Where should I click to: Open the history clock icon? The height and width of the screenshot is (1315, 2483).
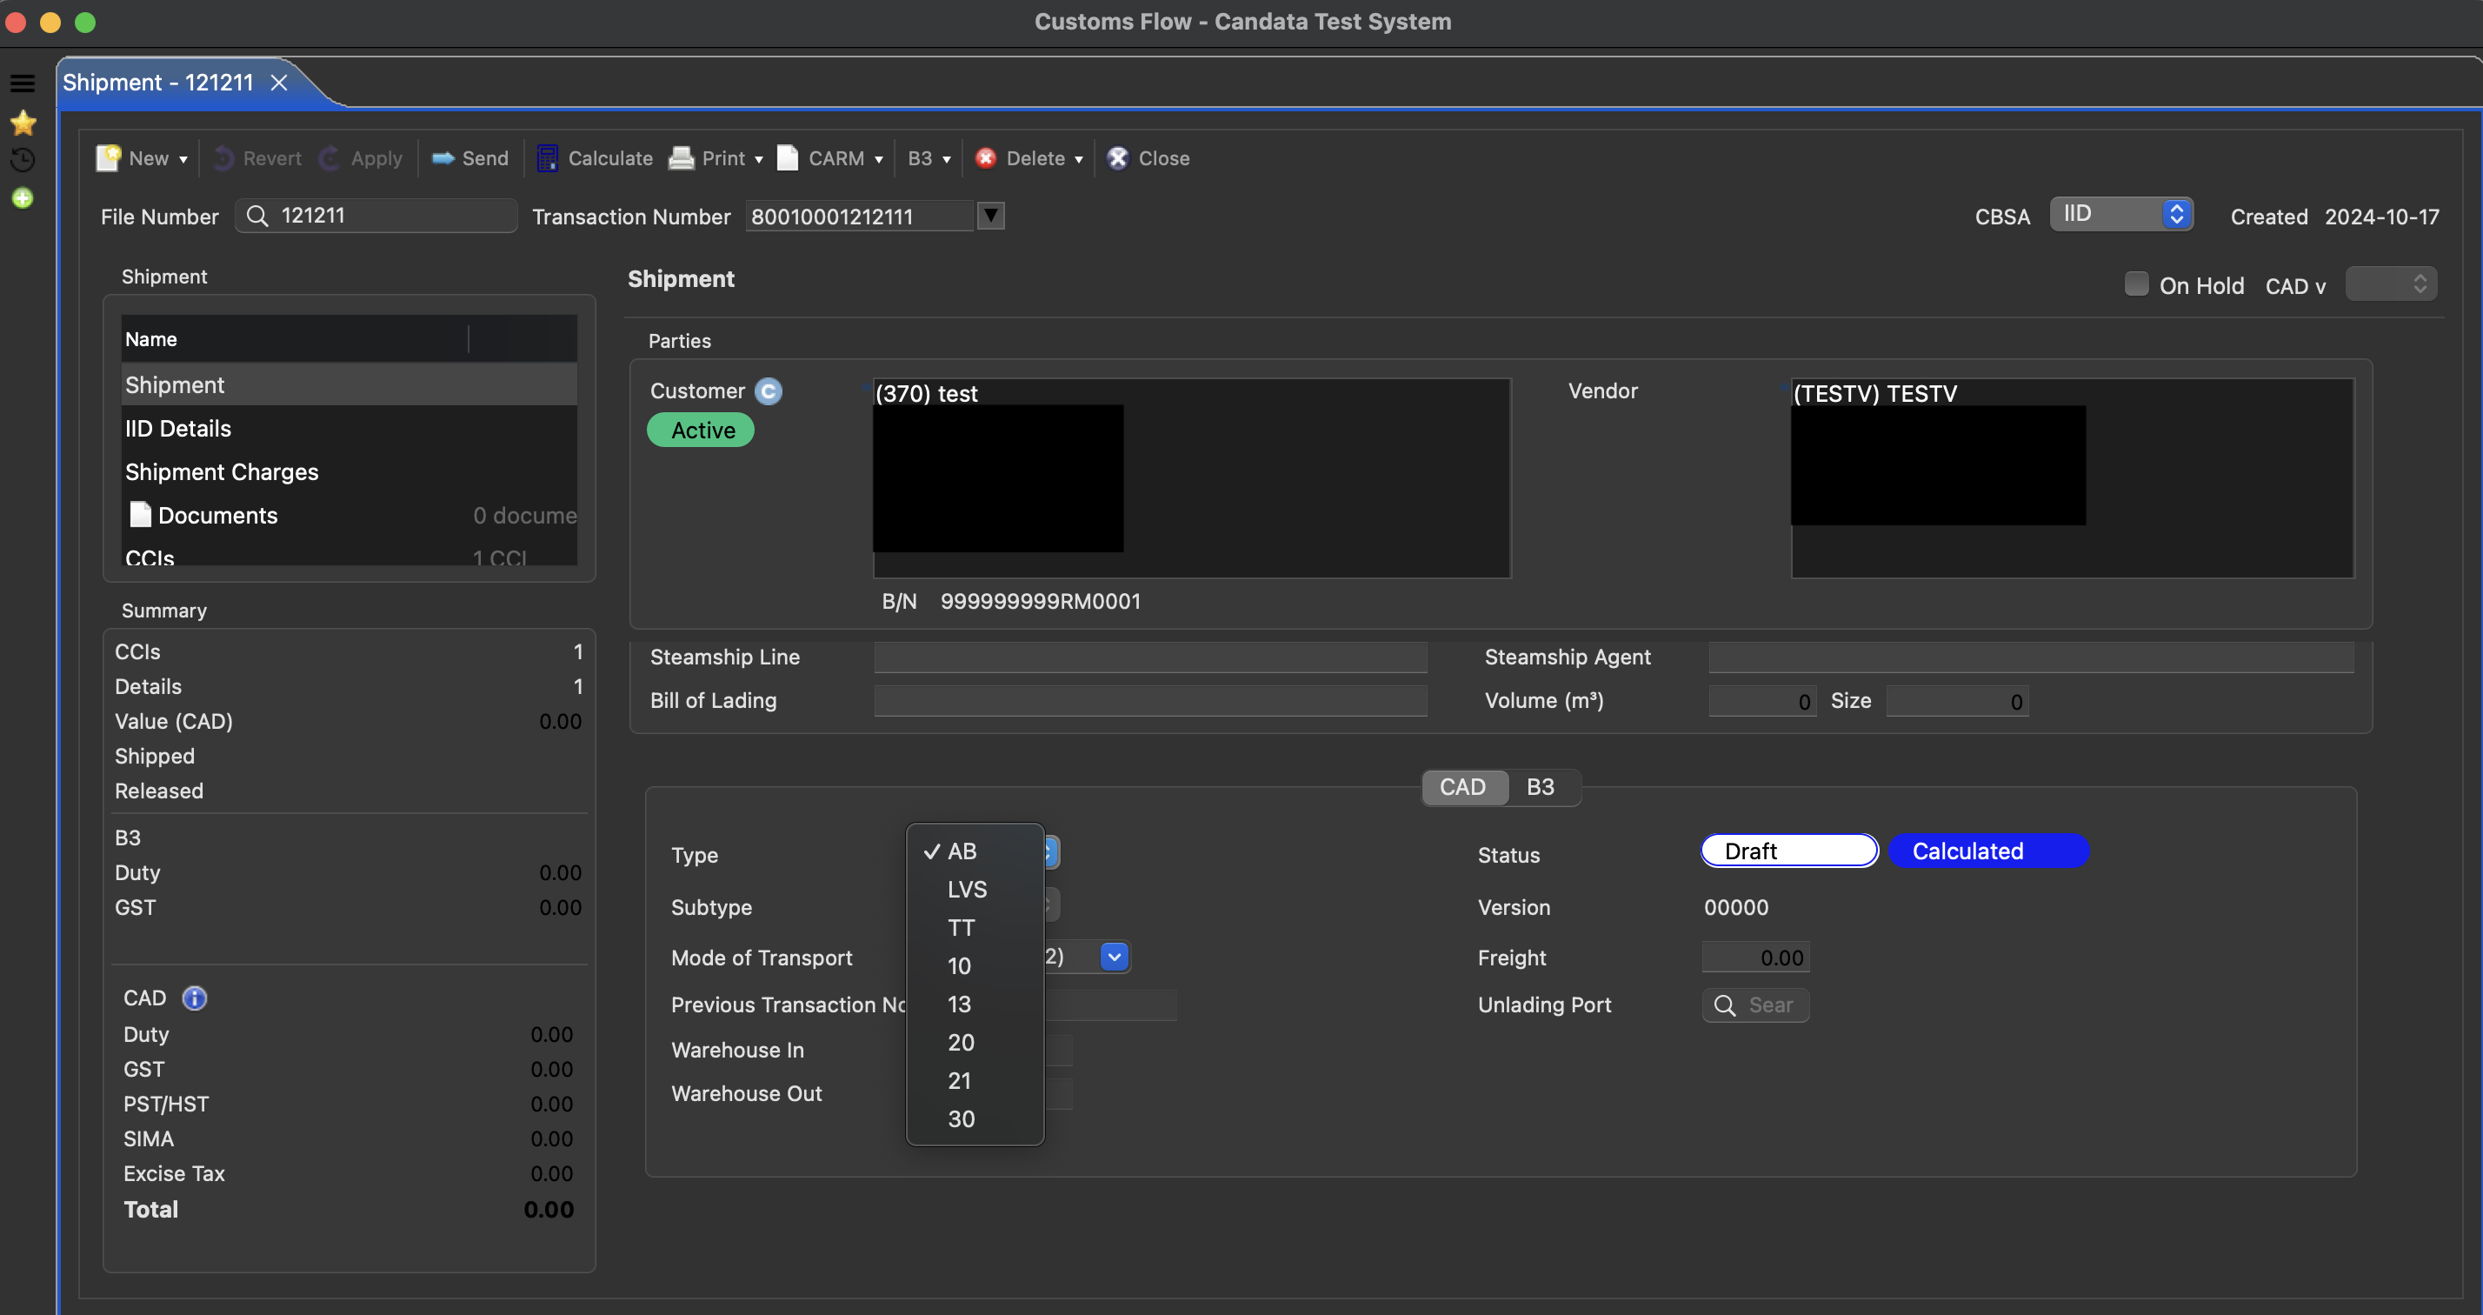pos(23,160)
